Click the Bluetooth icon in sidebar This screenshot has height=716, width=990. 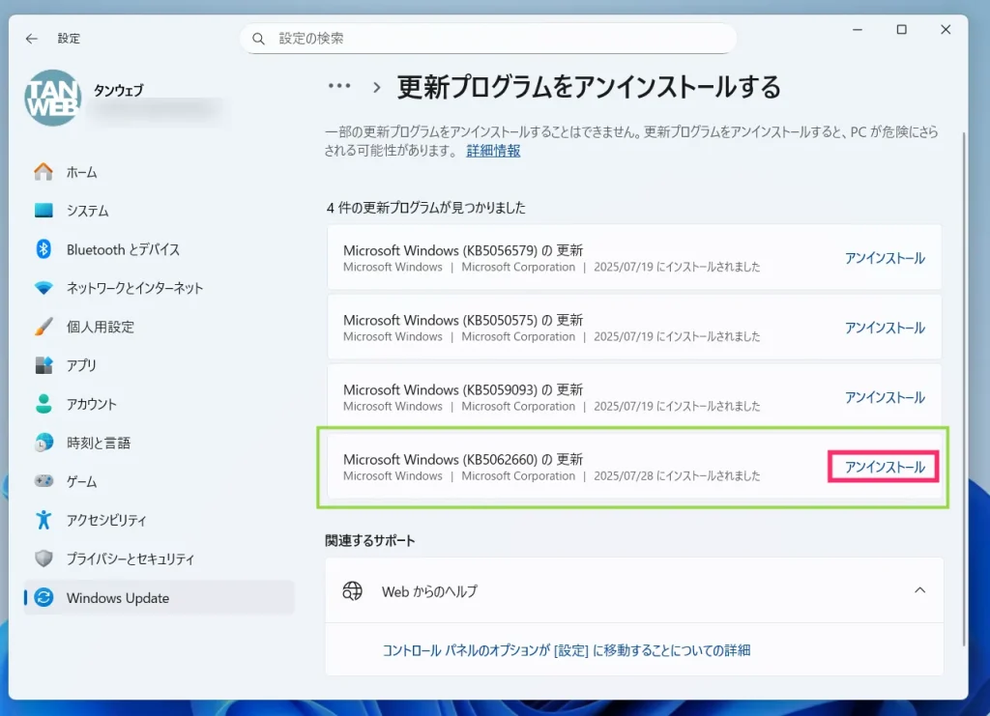pos(44,249)
